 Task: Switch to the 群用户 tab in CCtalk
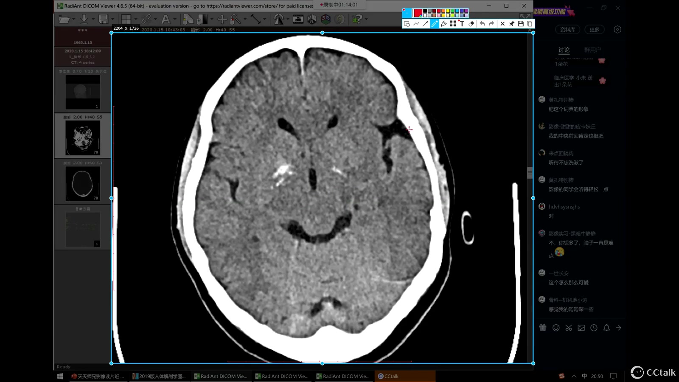592,50
